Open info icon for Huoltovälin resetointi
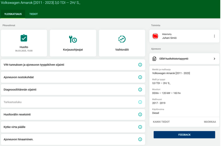Viewport: 224px width, 146px height. [140, 114]
